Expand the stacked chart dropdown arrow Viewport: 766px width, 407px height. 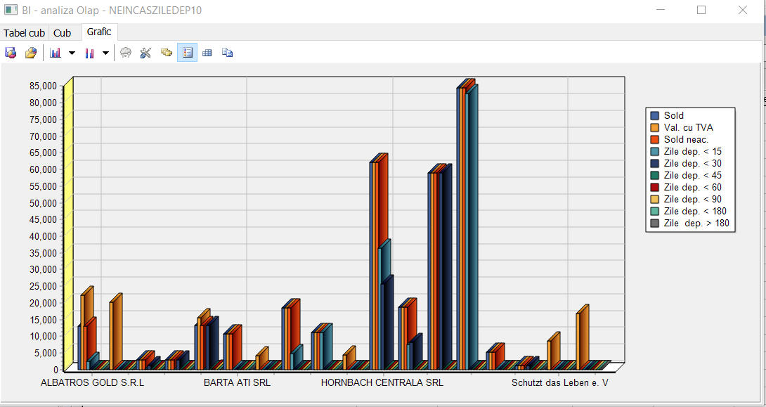(105, 53)
